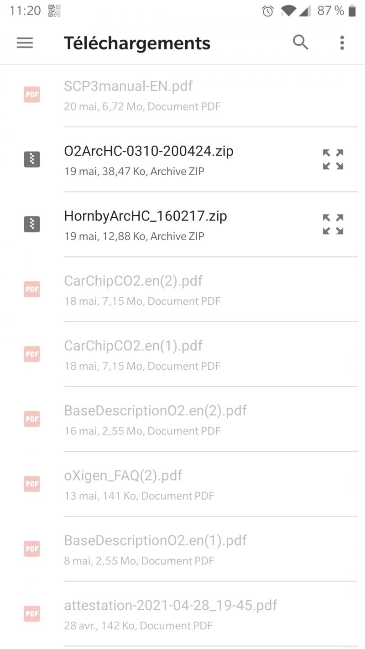Click the ZIP icon beside O2ArcHC-0310-200424.zip
The width and height of the screenshot is (365, 649).
tap(32, 159)
